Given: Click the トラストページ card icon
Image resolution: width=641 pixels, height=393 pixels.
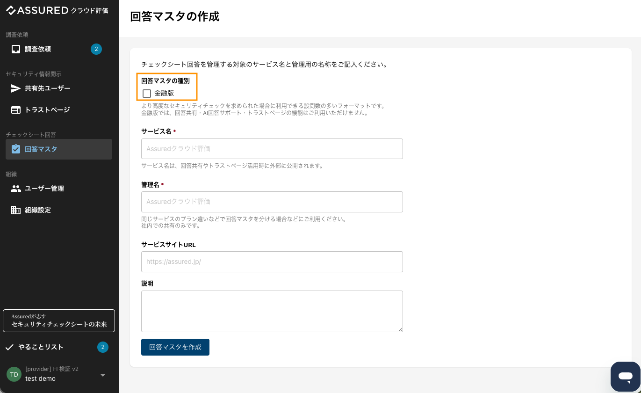Looking at the screenshot, I should (16, 110).
